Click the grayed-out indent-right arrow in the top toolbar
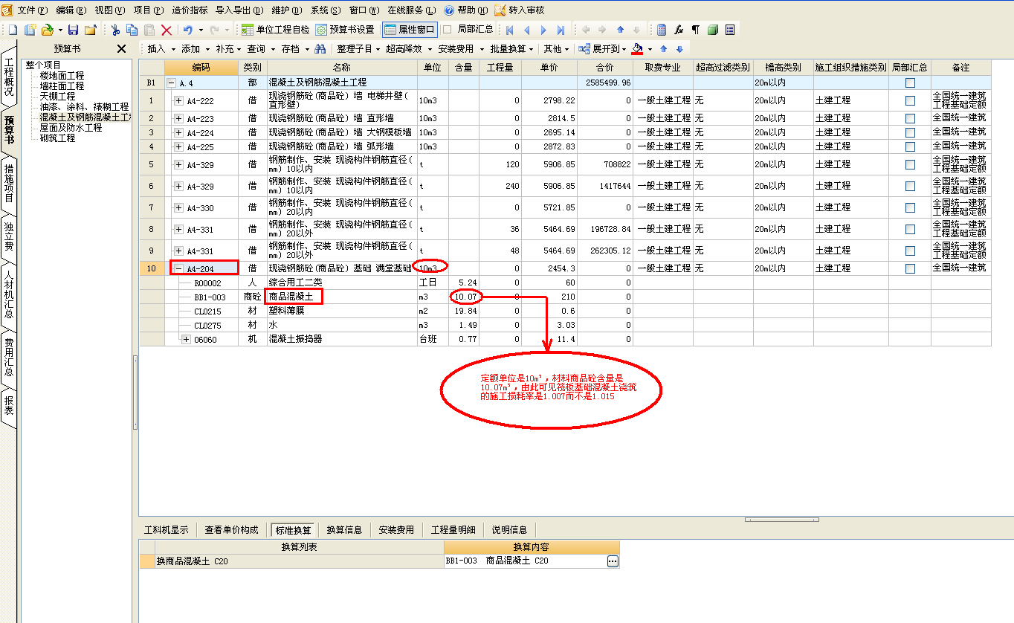Viewport: 1014px width, 623px height. pos(602,30)
